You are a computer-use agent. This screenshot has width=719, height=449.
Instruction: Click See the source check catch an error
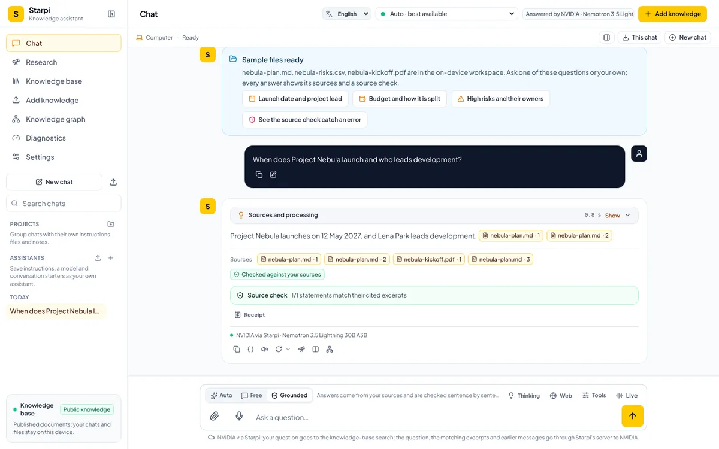(304, 120)
